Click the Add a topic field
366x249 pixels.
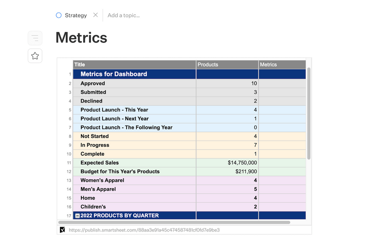pyautogui.click(x=124, y=15)
